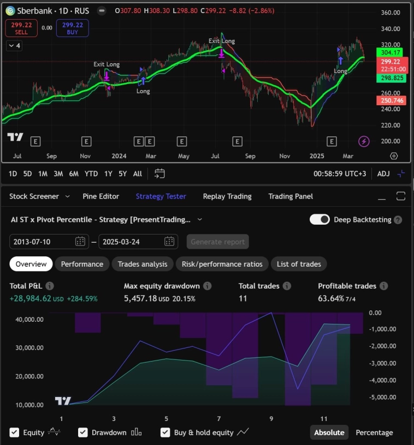
Task: Select the 1D time range
Action: [13, 173]
